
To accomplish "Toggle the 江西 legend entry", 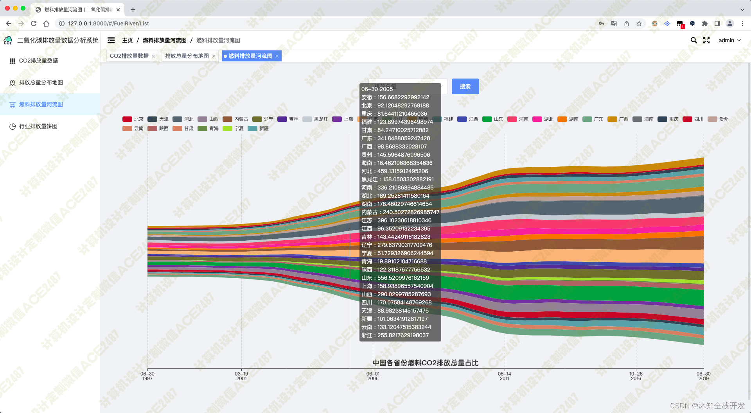I will point(468,119).
